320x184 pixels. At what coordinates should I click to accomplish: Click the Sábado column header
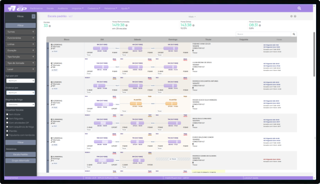coord(137,39)
